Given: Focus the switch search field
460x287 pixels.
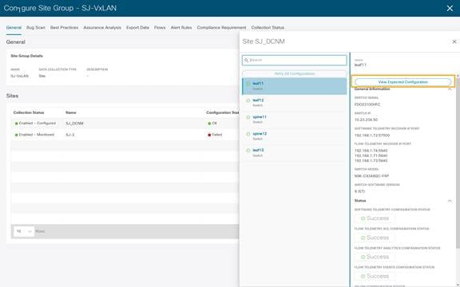Looking at the screenshot, I should 294,60.
